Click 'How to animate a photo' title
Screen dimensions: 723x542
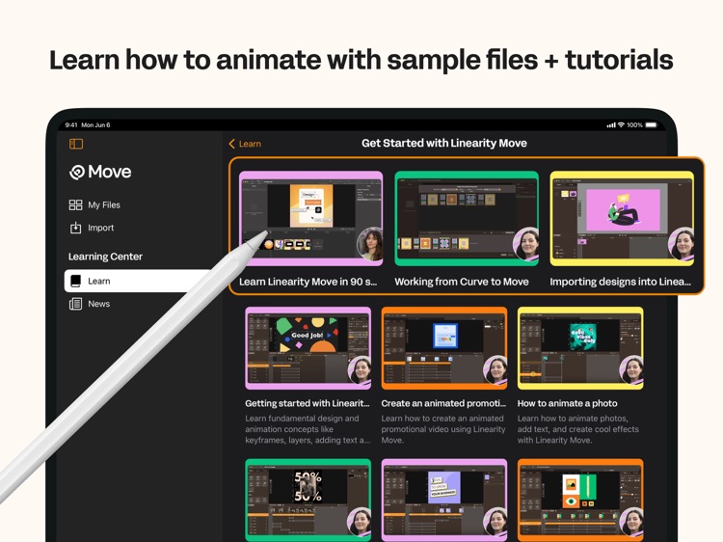[x=567, y=404]
